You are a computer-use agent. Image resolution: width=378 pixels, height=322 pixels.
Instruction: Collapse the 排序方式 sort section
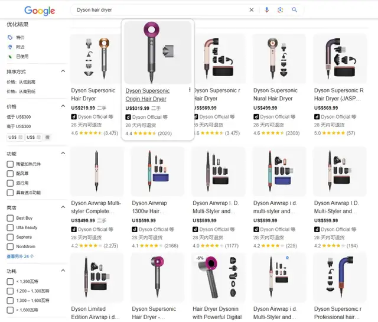pos(63,71)
